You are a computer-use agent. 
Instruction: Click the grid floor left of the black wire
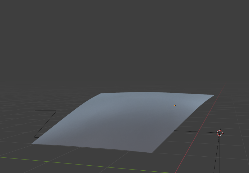click(x=16, y=124)
